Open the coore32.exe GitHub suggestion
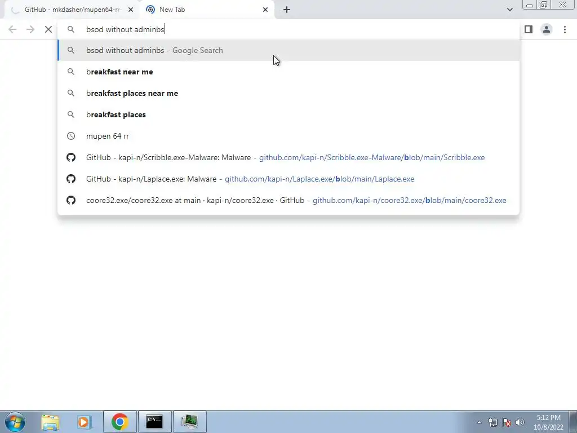The width and height of the screenshot is (577, 433). click(288, 200)
